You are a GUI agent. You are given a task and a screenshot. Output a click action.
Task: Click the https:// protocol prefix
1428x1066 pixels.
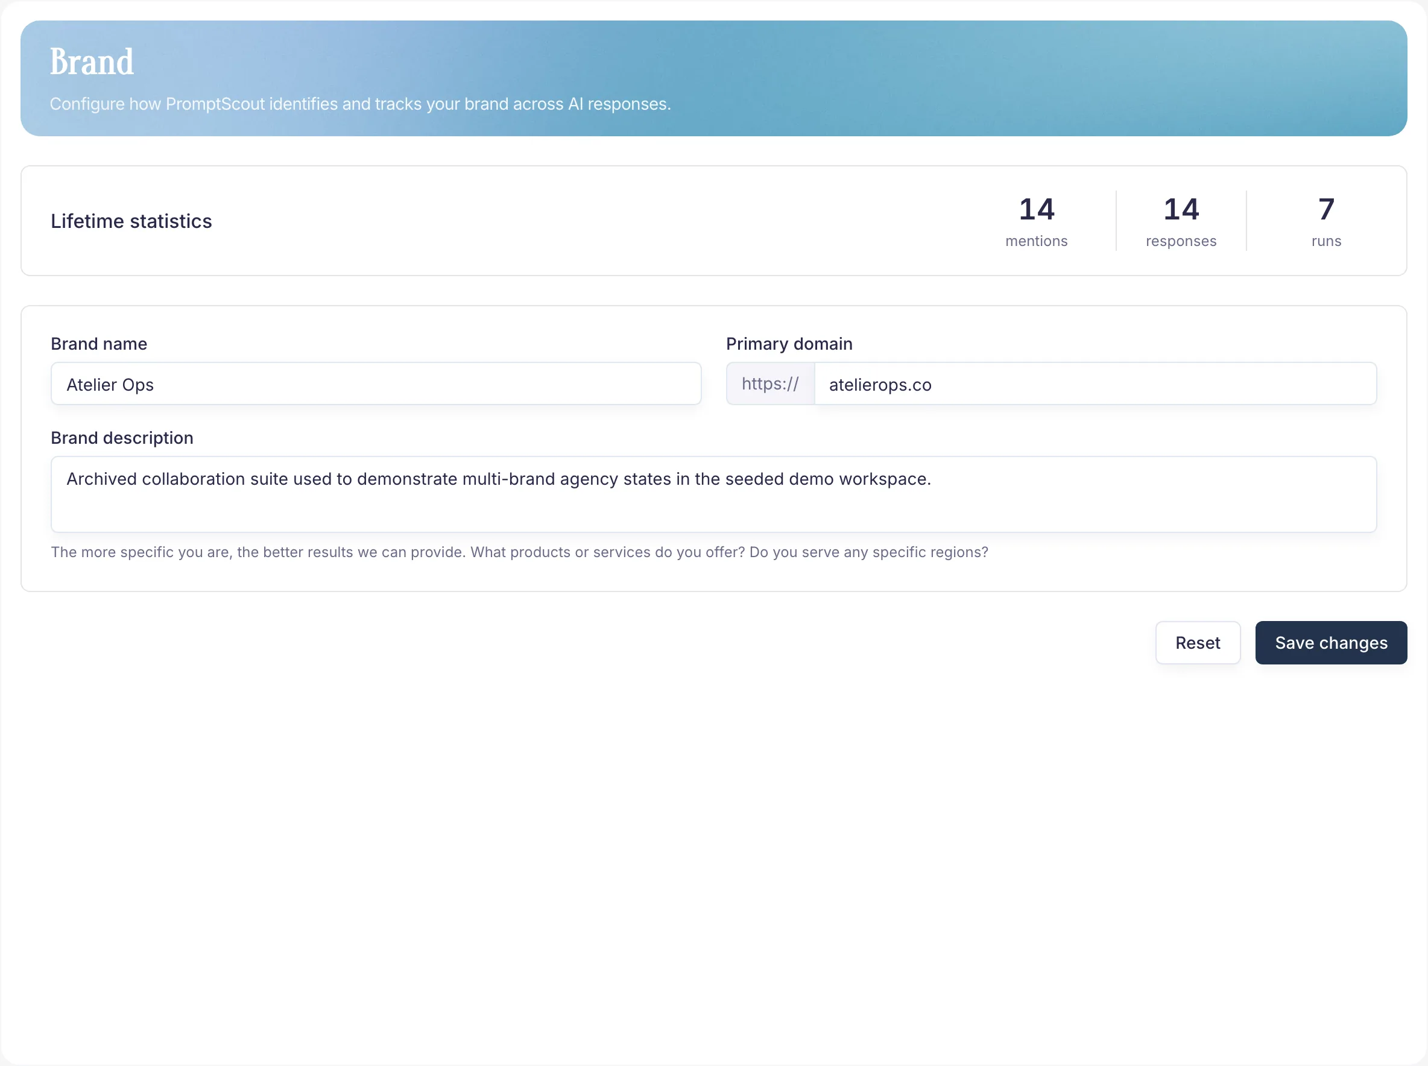tap(770, 383)
